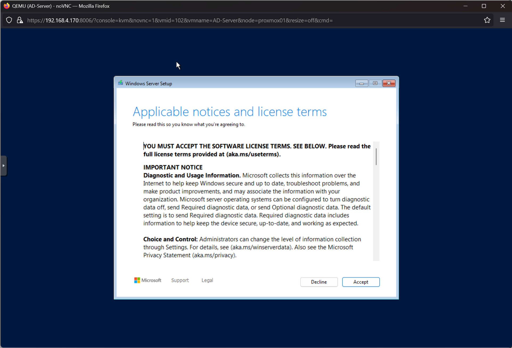Click the site security padlock icon

point(20,20)
